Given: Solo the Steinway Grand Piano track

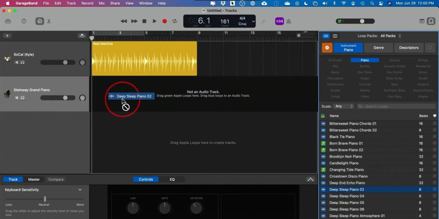Looking at the screenshot, I should (x=22, y=97).
